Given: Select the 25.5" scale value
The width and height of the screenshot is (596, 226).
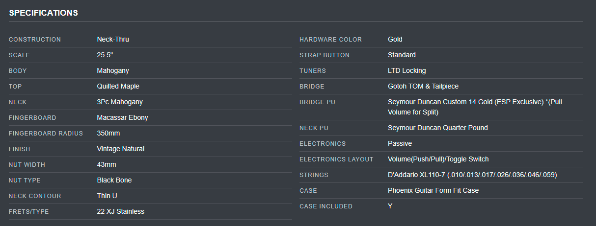Looking at the screenshot, I should 105,55.
